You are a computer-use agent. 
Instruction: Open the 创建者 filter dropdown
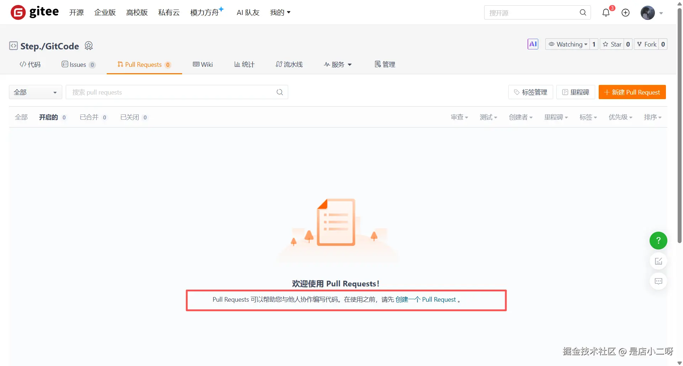point(521,117)
